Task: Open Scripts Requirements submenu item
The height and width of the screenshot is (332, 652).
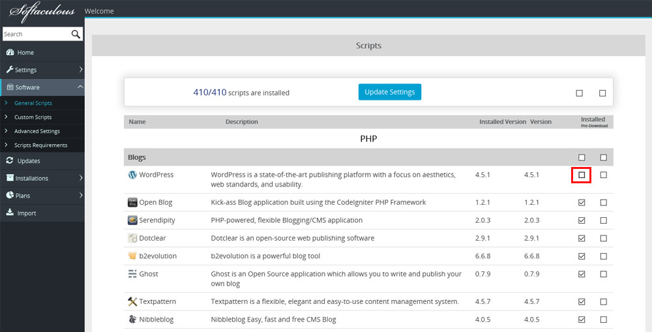Action: (40, 145)
